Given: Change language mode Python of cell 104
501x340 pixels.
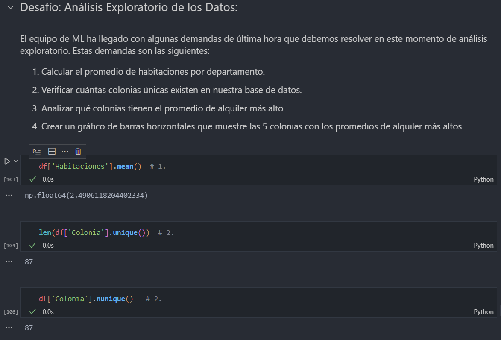Looking at the screenshot, I should pos(483,246).
